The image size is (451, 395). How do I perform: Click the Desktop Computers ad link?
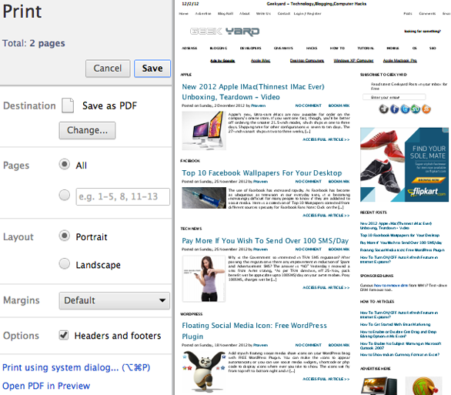click(x=307, y=60)
